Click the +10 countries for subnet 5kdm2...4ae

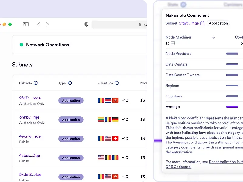point(125,177)
